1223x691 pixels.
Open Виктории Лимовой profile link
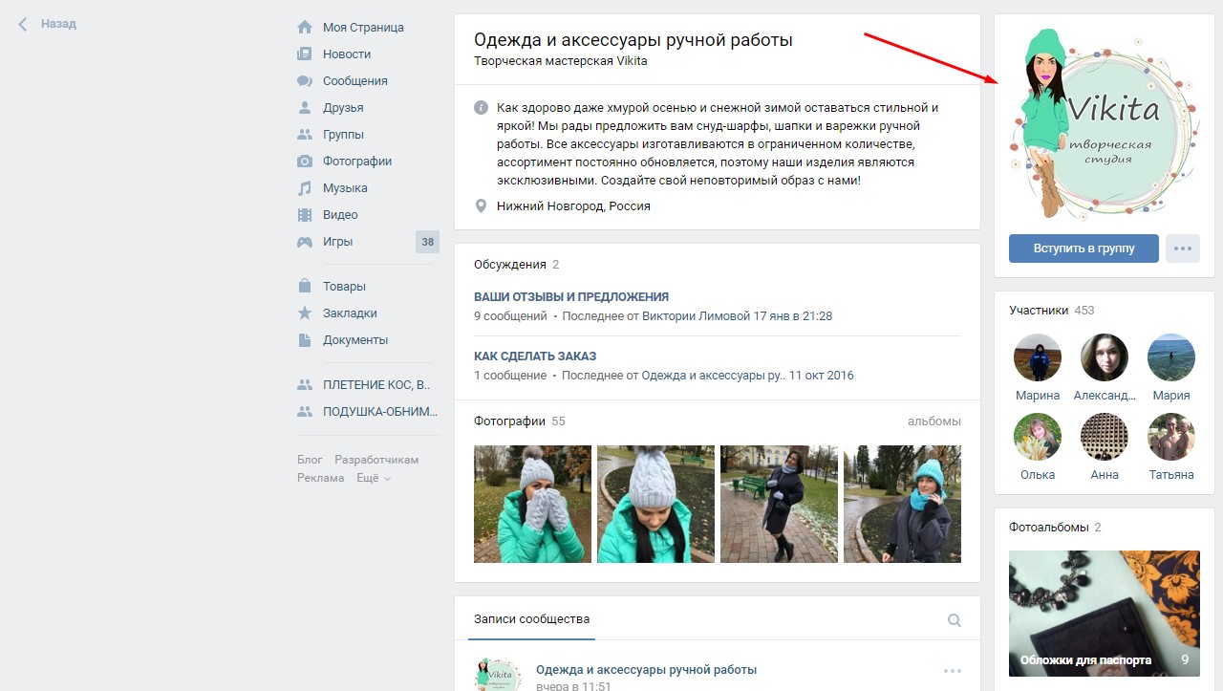697,316
